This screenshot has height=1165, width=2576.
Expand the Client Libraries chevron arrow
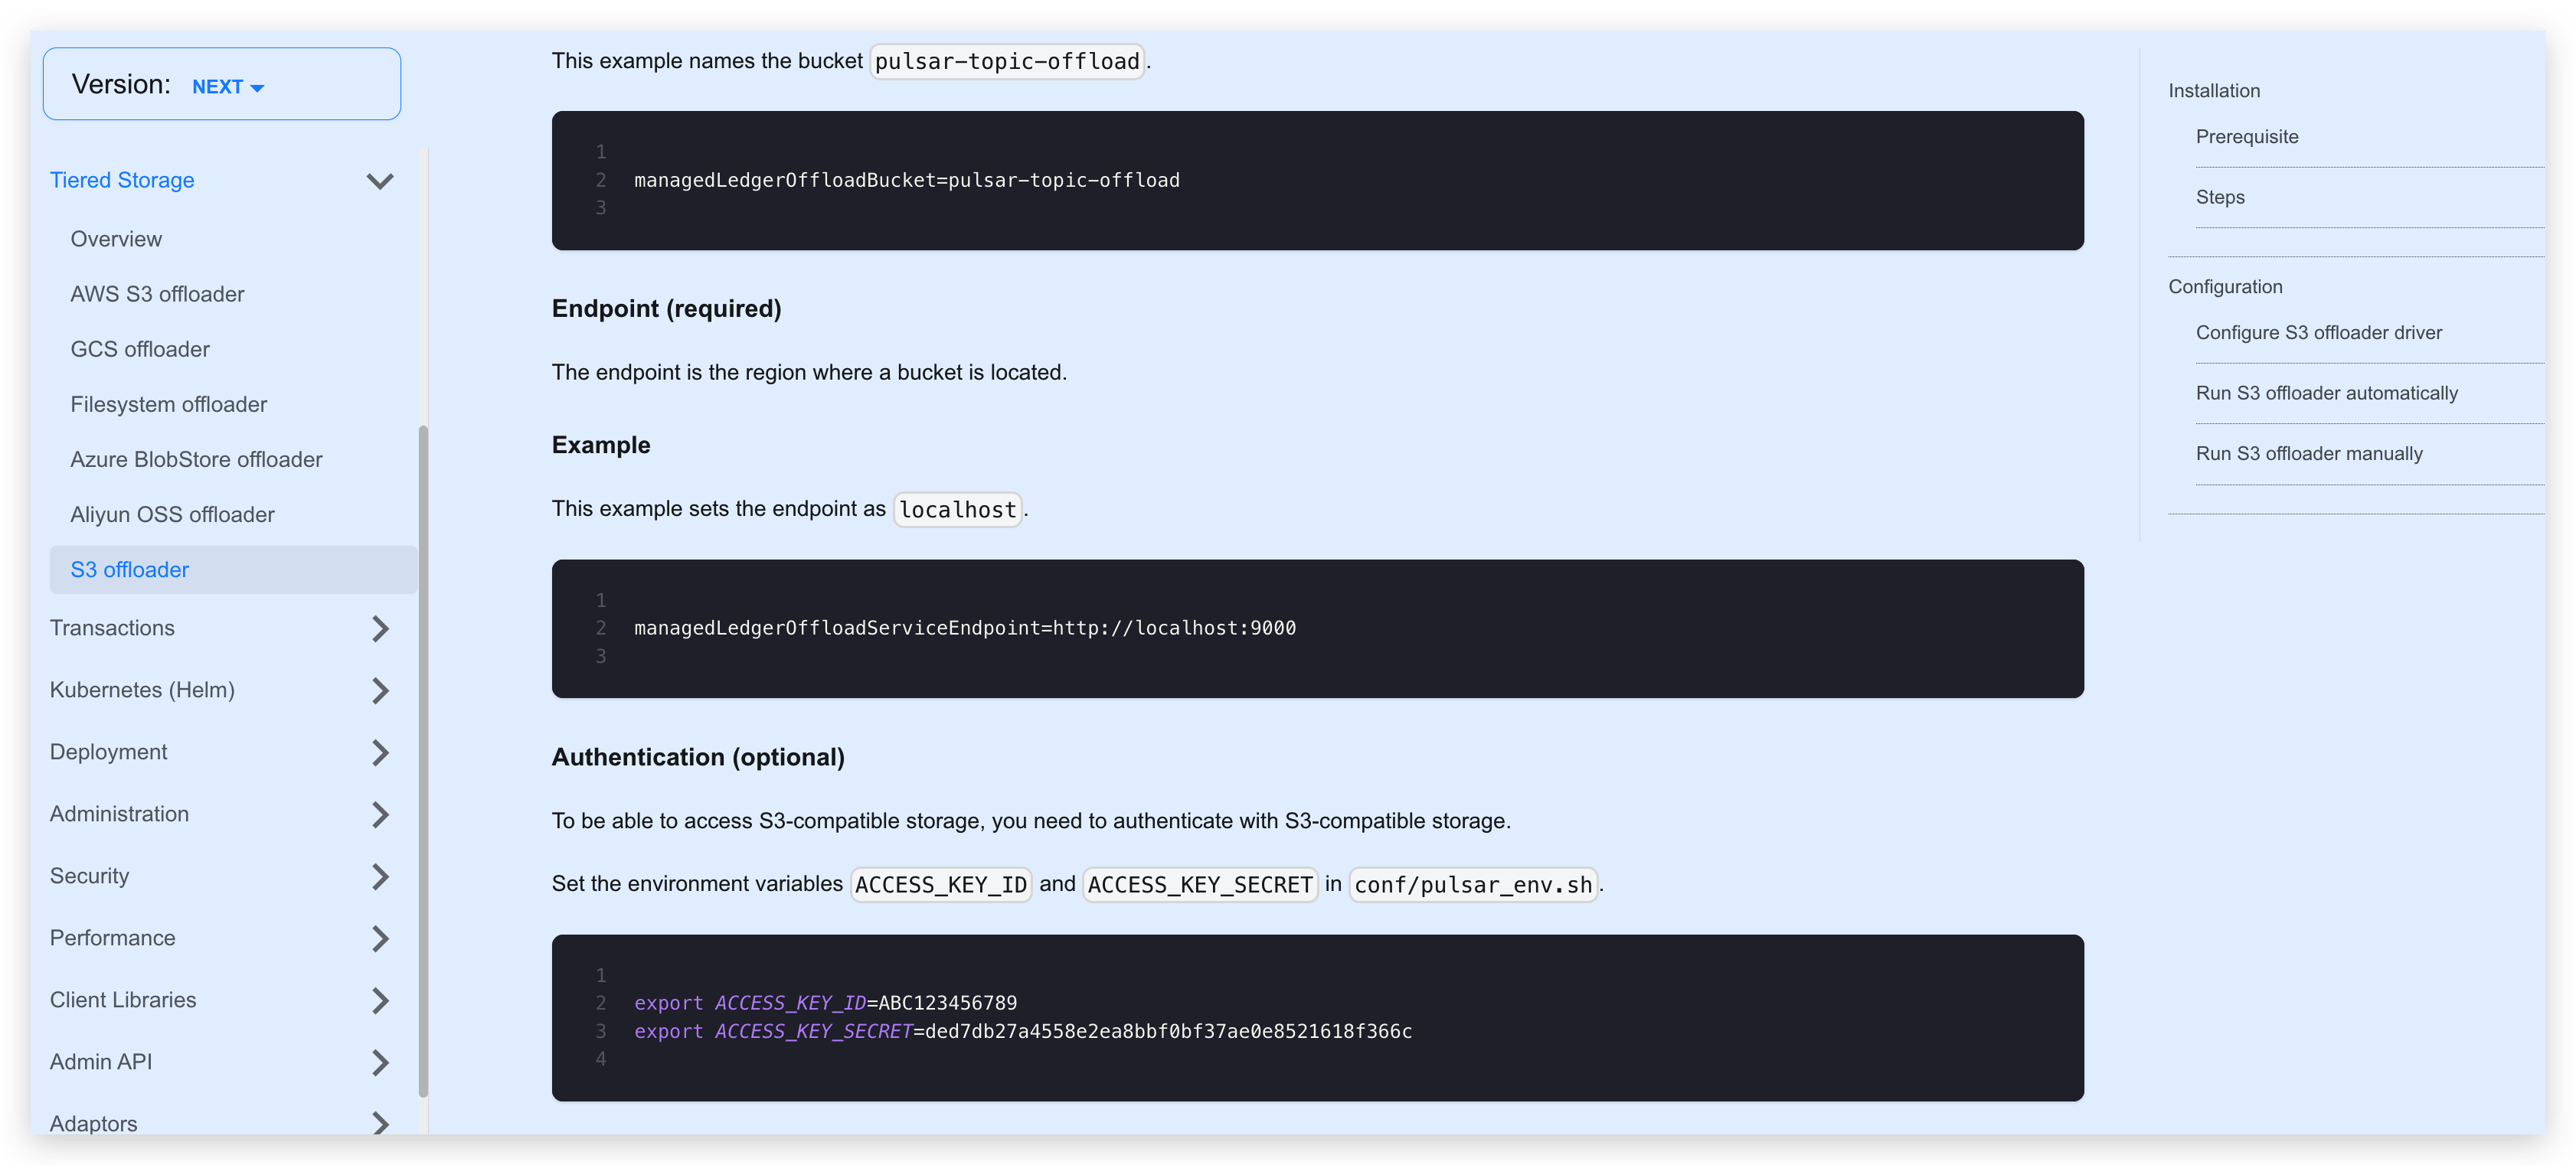click(379, 1000)
